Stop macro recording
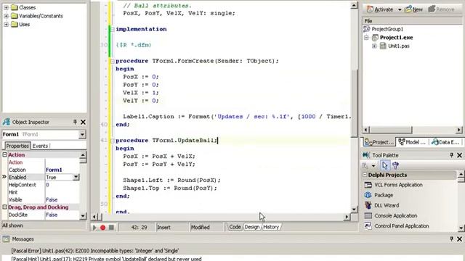The width and height of the screenshot is (465, 261). tap(111, 228)
